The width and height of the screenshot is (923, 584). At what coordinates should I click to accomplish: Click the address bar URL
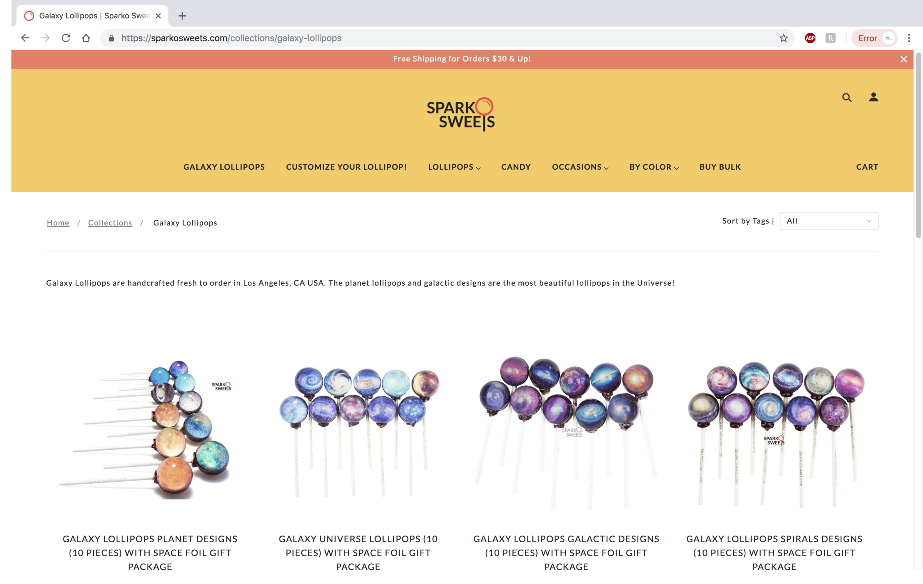point(231,38)
